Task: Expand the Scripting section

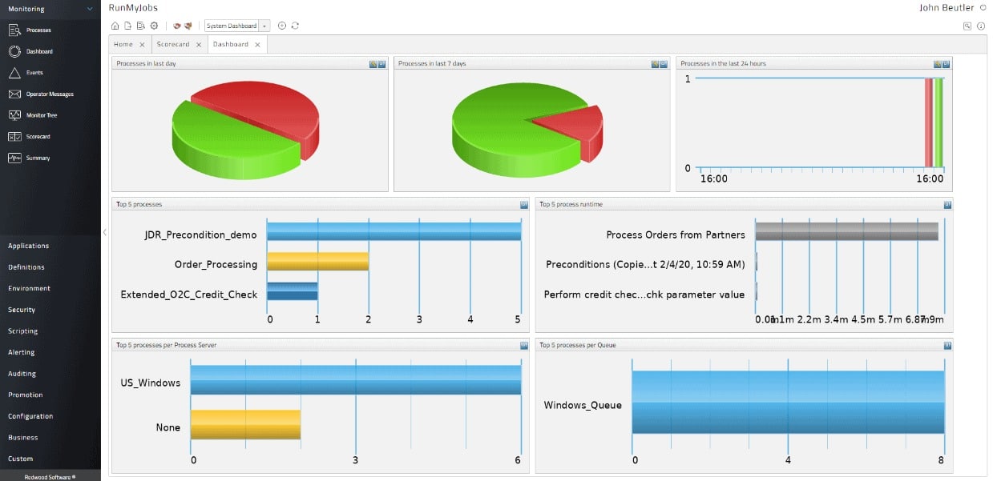Action: coord(23,331)
